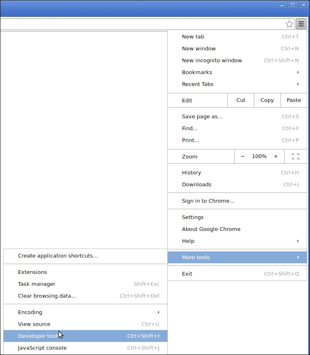Viewport: 310px width, 355px height.
Task: Select Find... from the menu
Action: point(237,129)
